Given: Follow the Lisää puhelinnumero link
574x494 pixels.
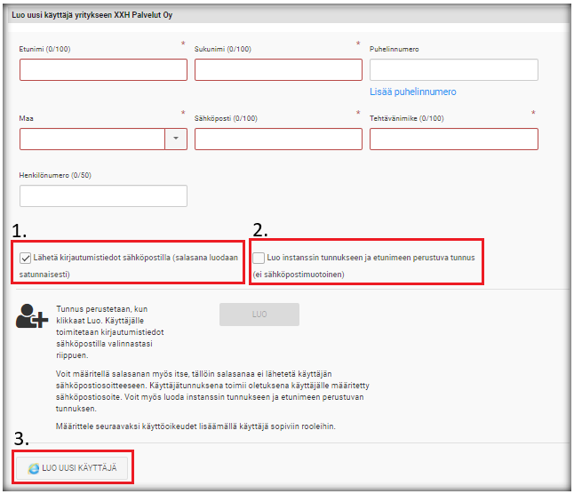Looking at the screenshot, I should [413, 92].
